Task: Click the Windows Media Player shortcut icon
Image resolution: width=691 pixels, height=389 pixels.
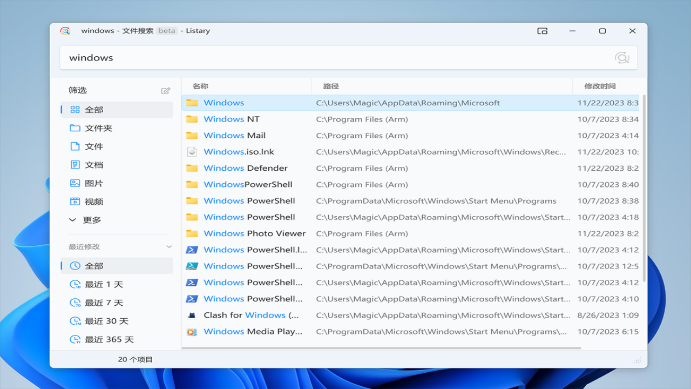Action: [x=192, y=332]
